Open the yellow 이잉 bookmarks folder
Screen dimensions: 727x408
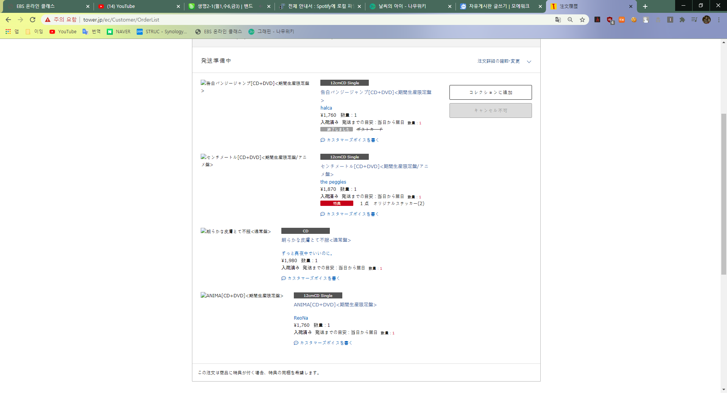(x=34, y=32)
